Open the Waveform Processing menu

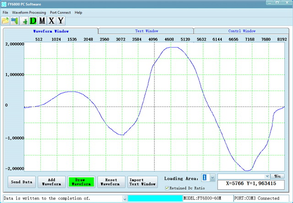(x=29, y=12)
